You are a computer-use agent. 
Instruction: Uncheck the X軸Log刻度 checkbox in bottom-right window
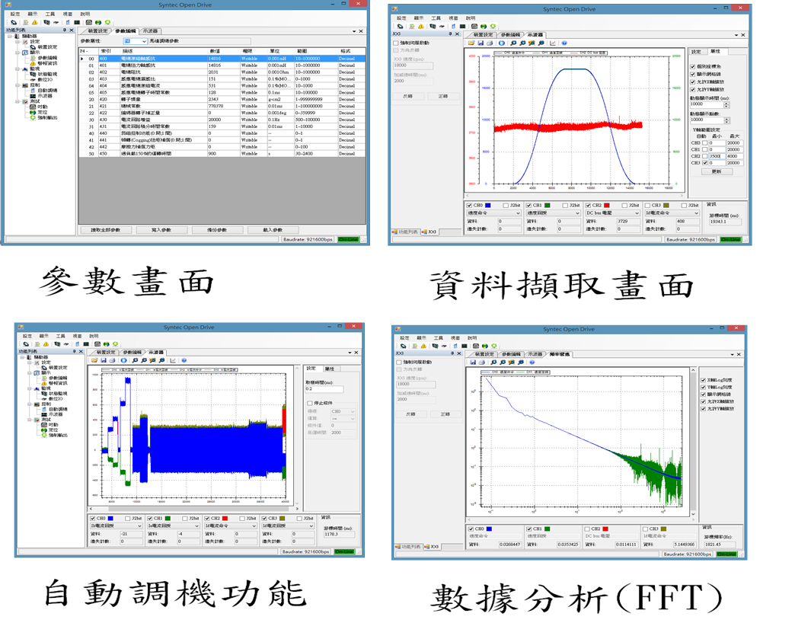coord(703,380)
